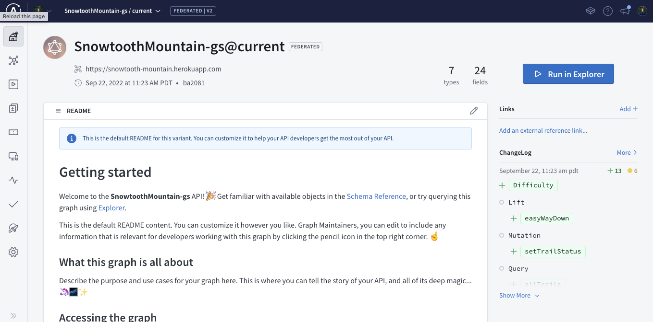Click the Query type in changelog

[x=518, y=268]
